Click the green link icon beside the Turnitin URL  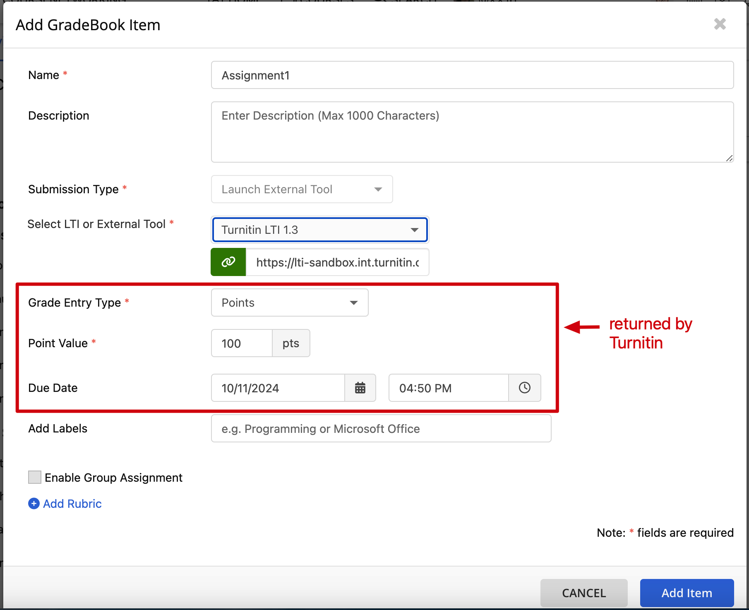click(228, 262)
